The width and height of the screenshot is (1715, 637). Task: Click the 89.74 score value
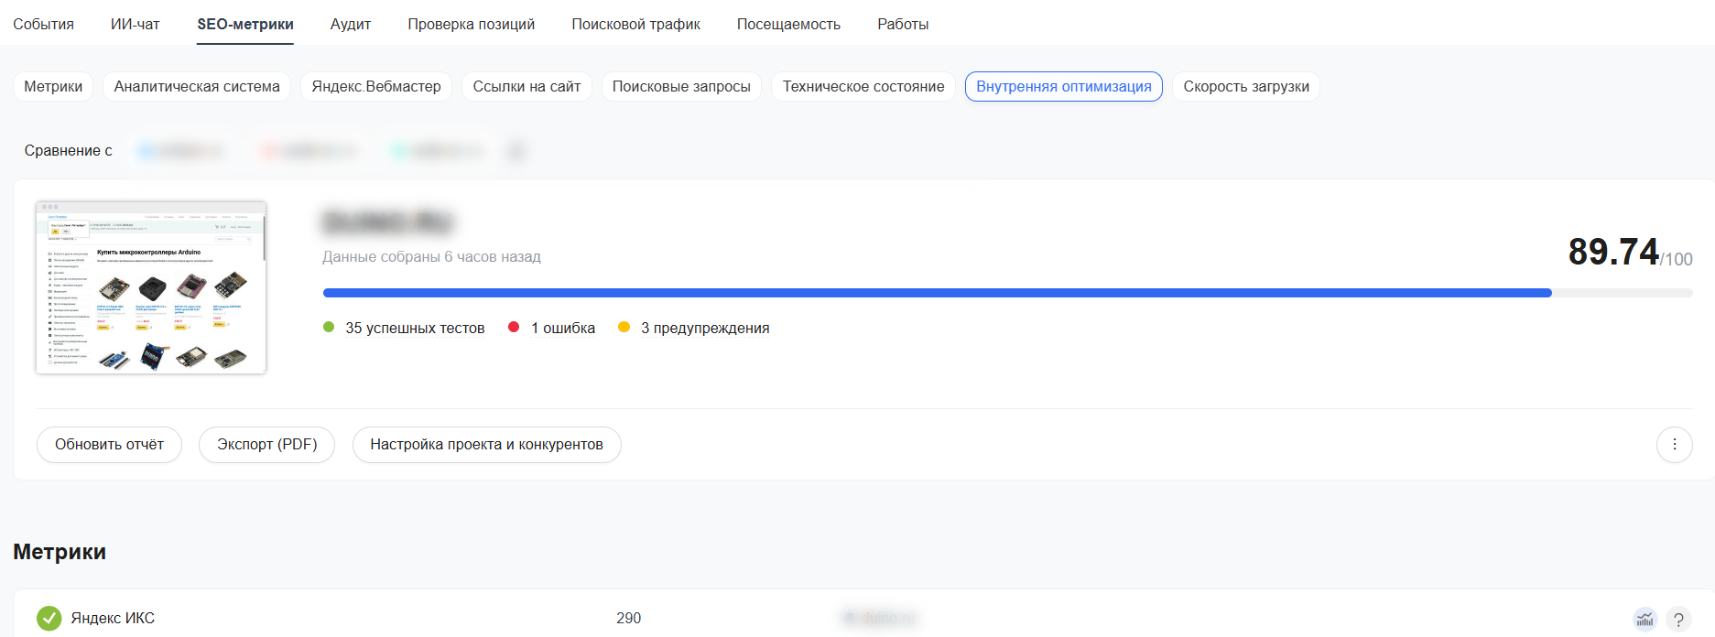click(1613, 252)
